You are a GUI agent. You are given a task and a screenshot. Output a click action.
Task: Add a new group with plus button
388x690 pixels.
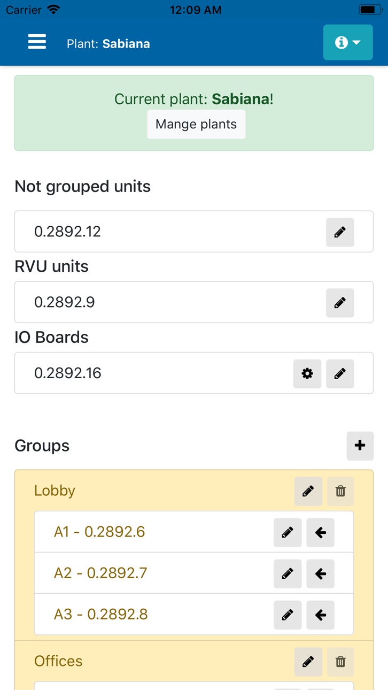tap(360, 446)
